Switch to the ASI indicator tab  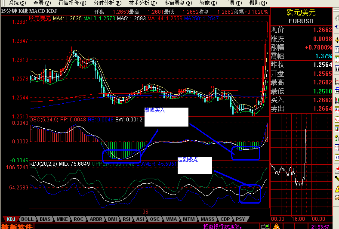coord(140,219)
